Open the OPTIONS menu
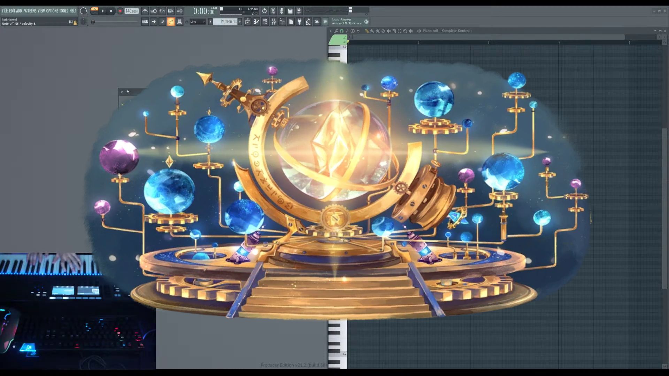The image size is (669, 376). (x=52, y=11)
